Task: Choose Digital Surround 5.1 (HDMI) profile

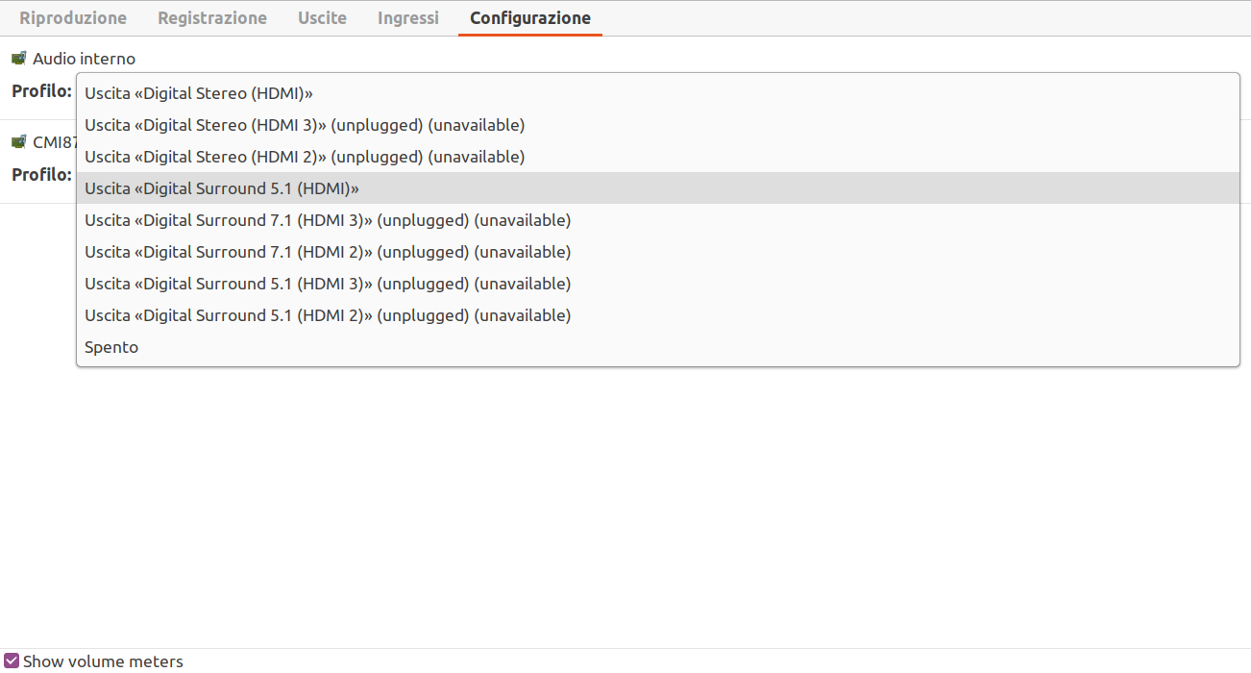Action: pos(658,188)
